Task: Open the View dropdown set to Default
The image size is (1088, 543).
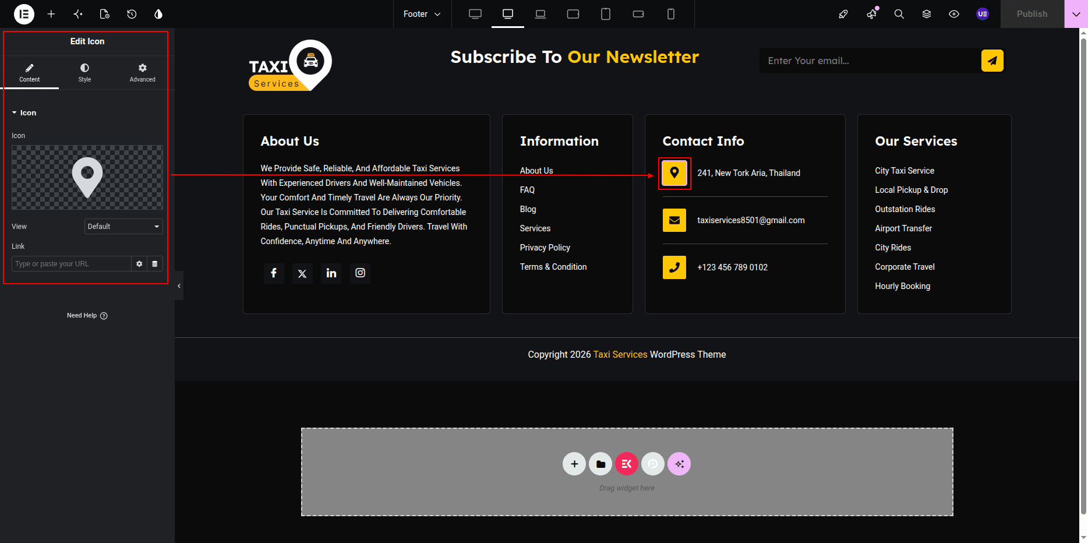Action: click(x=123, y=227)
